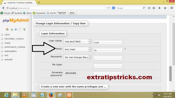Image resolution: width=175 pixels, height=98 pixels.
Task: Click the test database icon
Action: pos(2,55)
